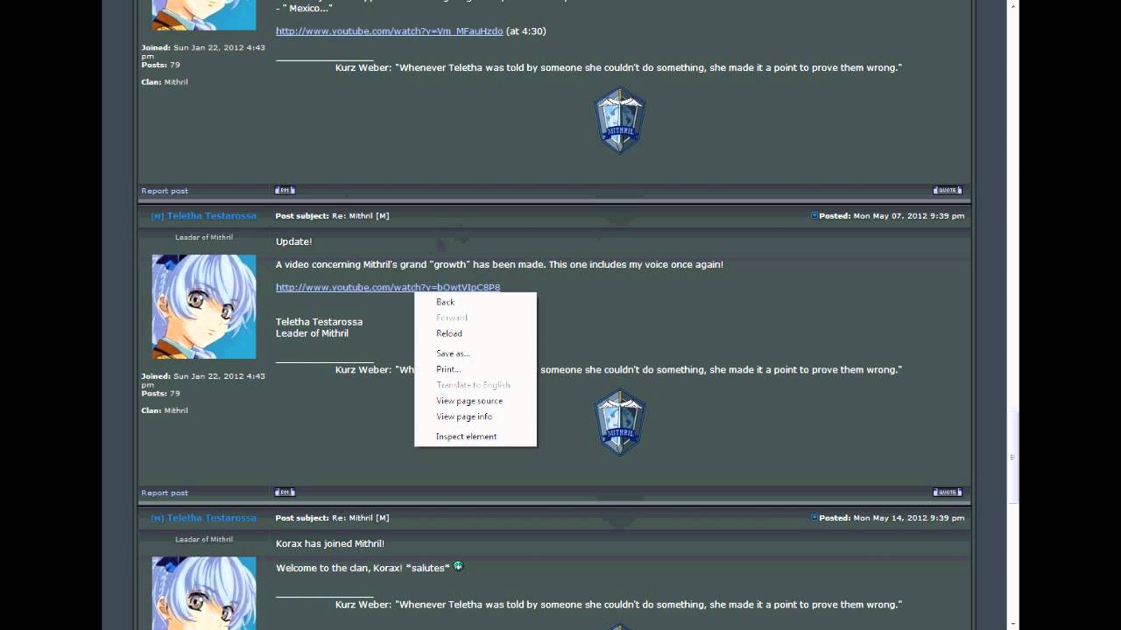The image size is (1121, 630).
Task: Click PM button under the Update! post
Action: pos(285,492)
